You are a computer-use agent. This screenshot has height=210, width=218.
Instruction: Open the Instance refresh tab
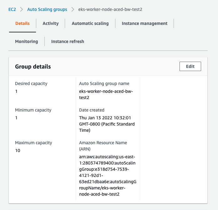pyautogui.click(x=68, y=41)
